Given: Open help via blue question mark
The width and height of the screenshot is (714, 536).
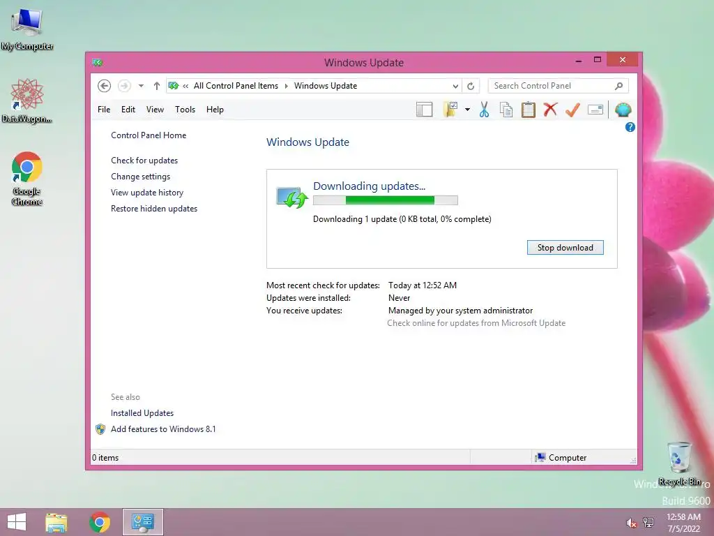Looking at the screenshot, I should coord(630,127).
